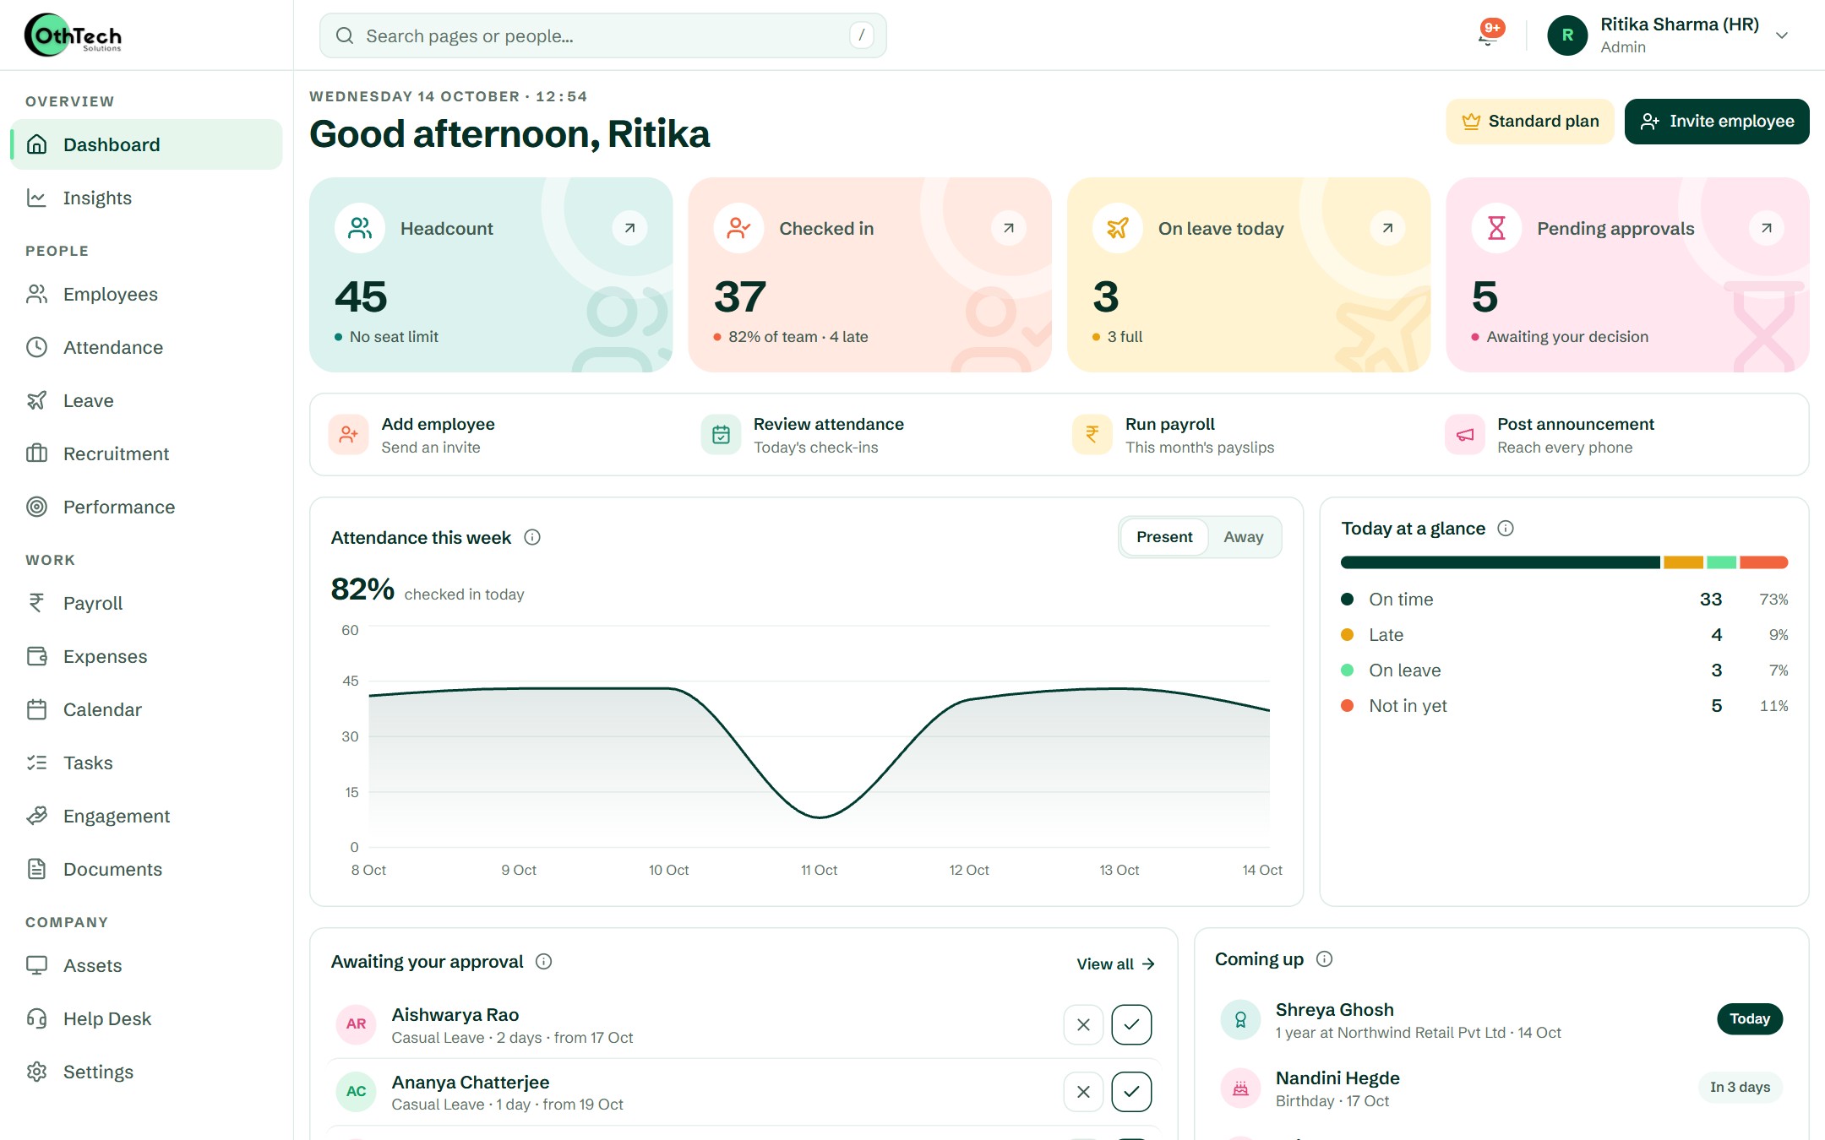
Task: Open Payroll in the sidebar
Action: [x=146, y=603]
